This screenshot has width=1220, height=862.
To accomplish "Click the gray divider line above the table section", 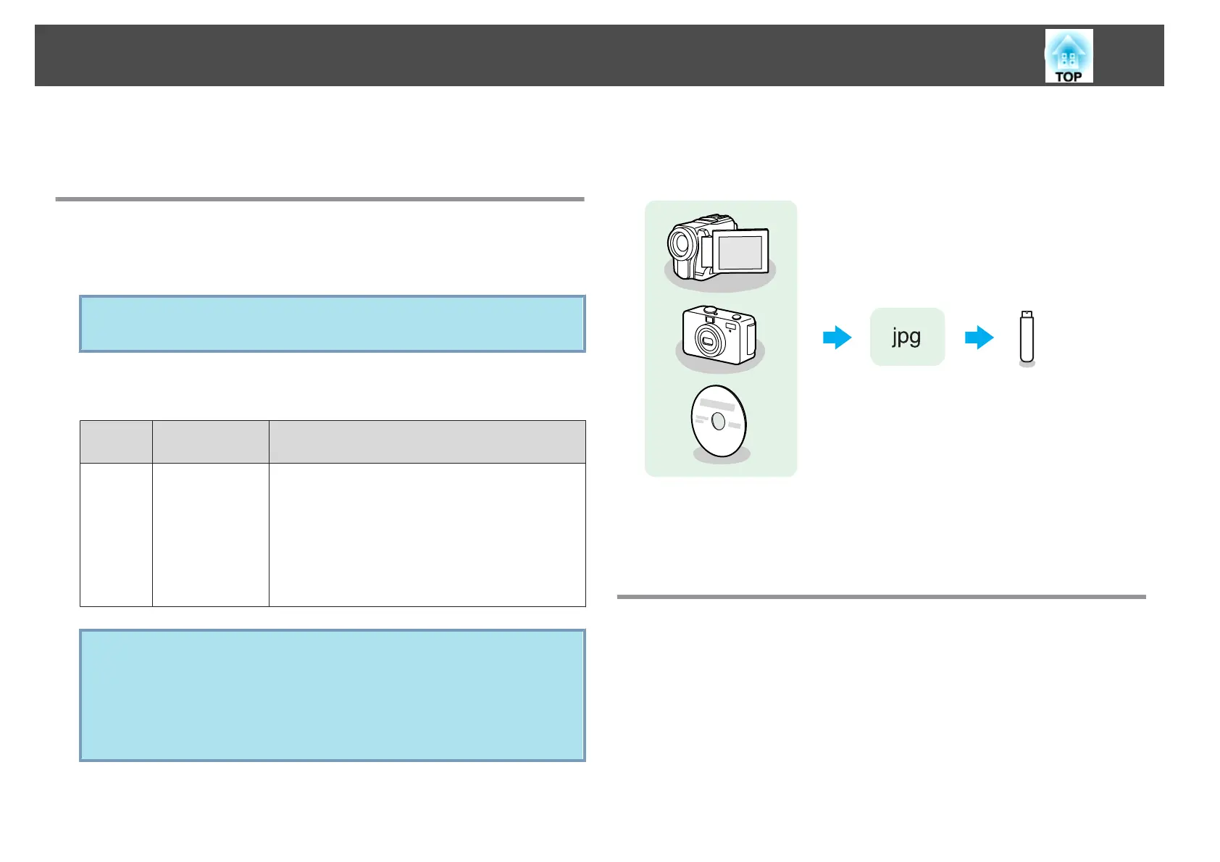I will 319,198.
